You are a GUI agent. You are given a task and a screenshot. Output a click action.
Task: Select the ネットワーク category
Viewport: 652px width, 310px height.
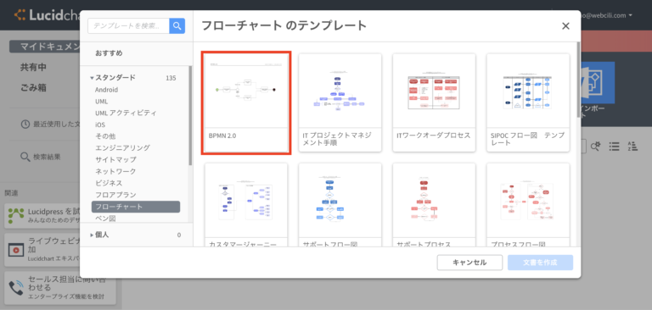[x=115, y=171]
